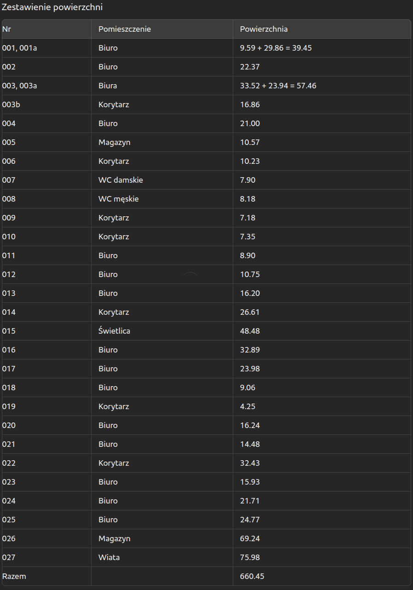Click the 33.52 + 23.94 = 57.46 cell
Image resolution: width=413 pixels, height=590 pixels.
278,86
